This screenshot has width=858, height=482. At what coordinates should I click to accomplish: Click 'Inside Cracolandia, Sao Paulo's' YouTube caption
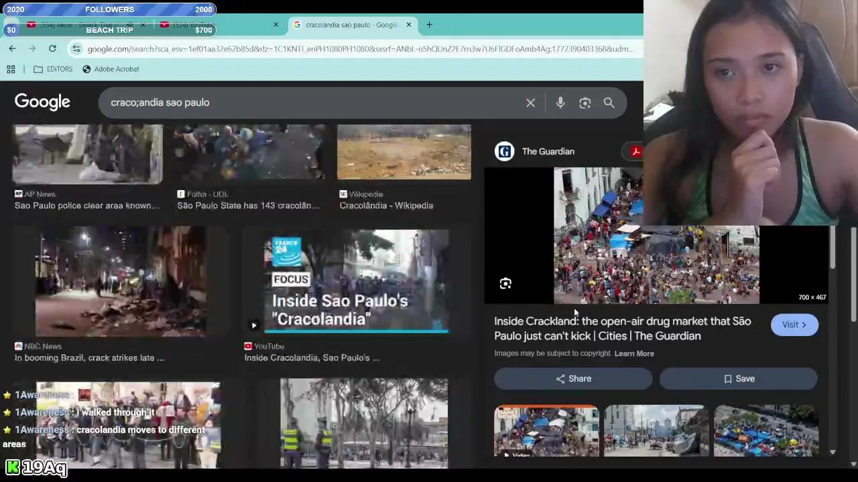[312, 357]
